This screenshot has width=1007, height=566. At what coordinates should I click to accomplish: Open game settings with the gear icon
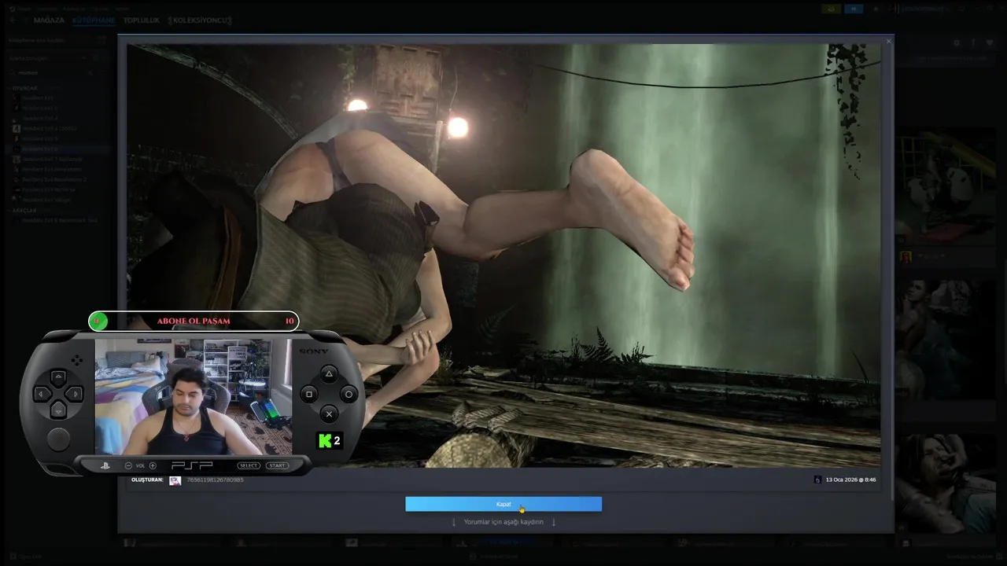pos(957,42)
